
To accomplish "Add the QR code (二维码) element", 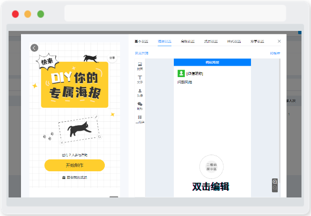I will pyautogui.click(x=140, y=119).
